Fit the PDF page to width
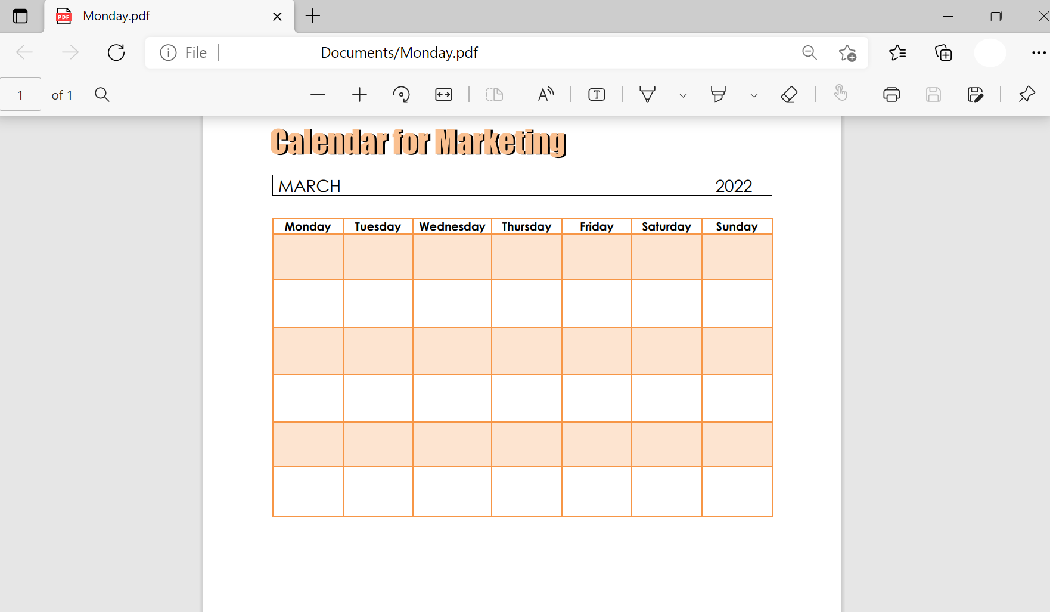Image resolution: width=1050 pixels, height=612 pixels. pyautogui.click(x=443, y=94)
